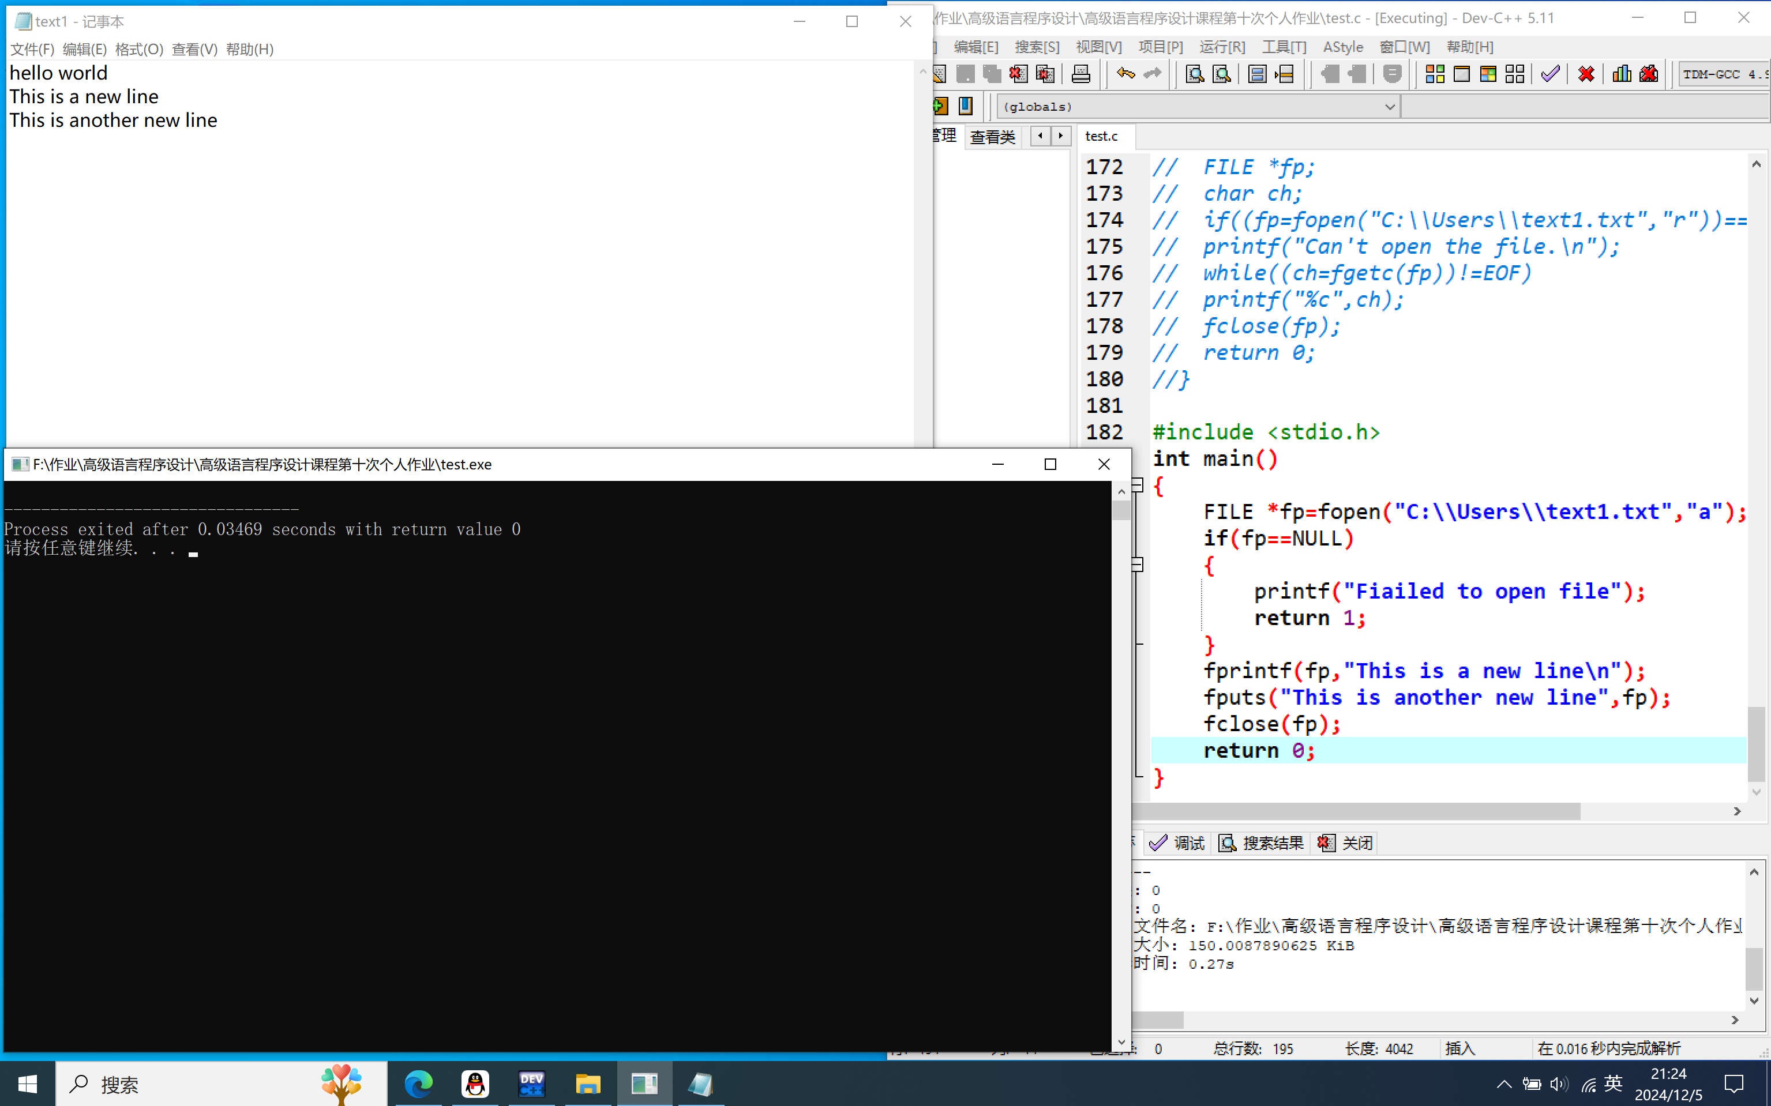
Task: Click the Compile four-colored-squares icon
Action: pyautogui.click(x=1434, y=74)
